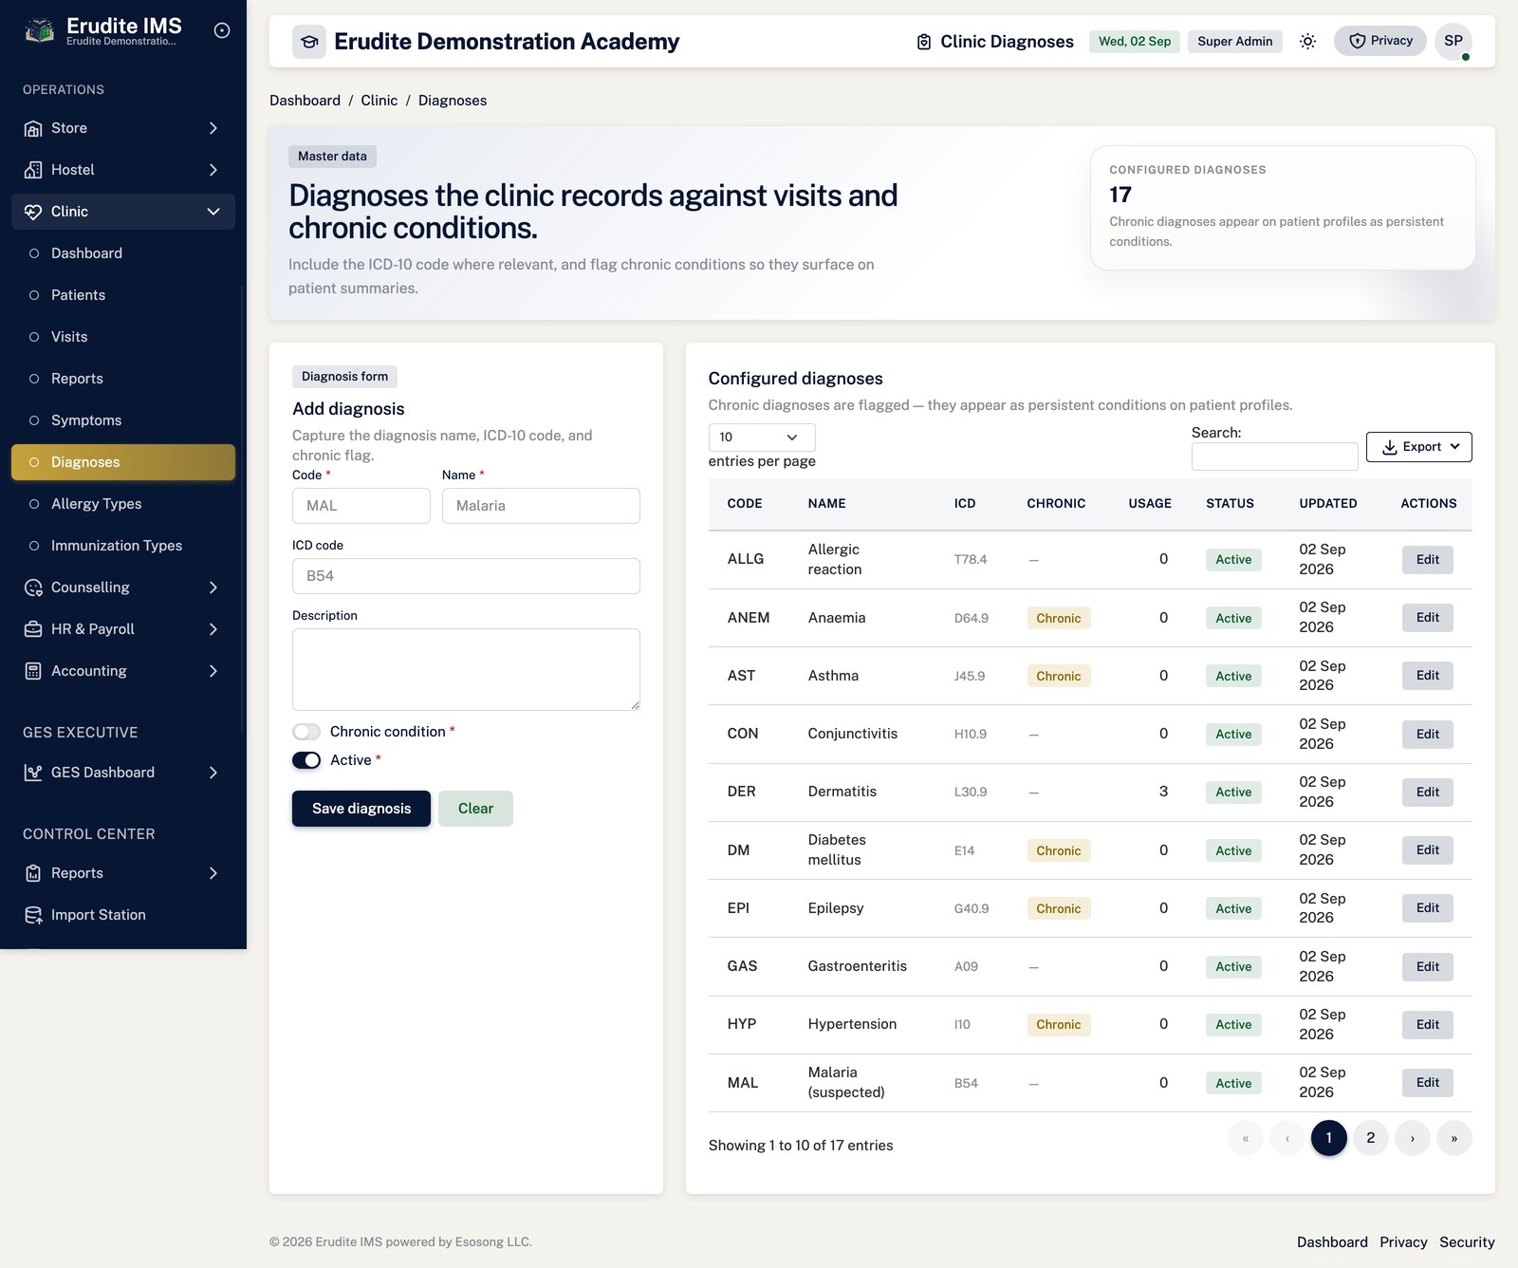Expand the Accounting menu chevron
The width and height of the screenshot is (1518, 1268).
point(213,671)
